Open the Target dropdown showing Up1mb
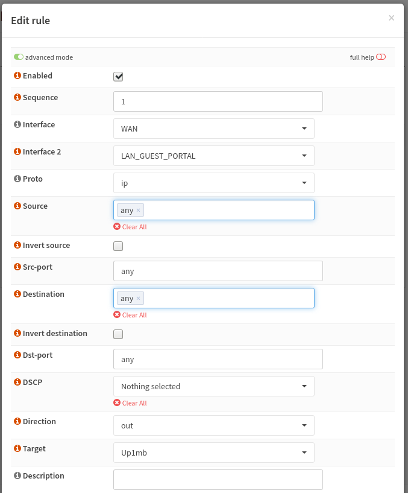The width and height of the screenshot is (408, 493). [213, 453]
